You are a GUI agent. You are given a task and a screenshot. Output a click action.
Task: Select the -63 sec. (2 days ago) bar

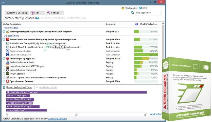[x=18, y=96]
